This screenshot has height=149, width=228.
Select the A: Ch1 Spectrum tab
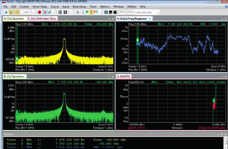coord(14,19)
